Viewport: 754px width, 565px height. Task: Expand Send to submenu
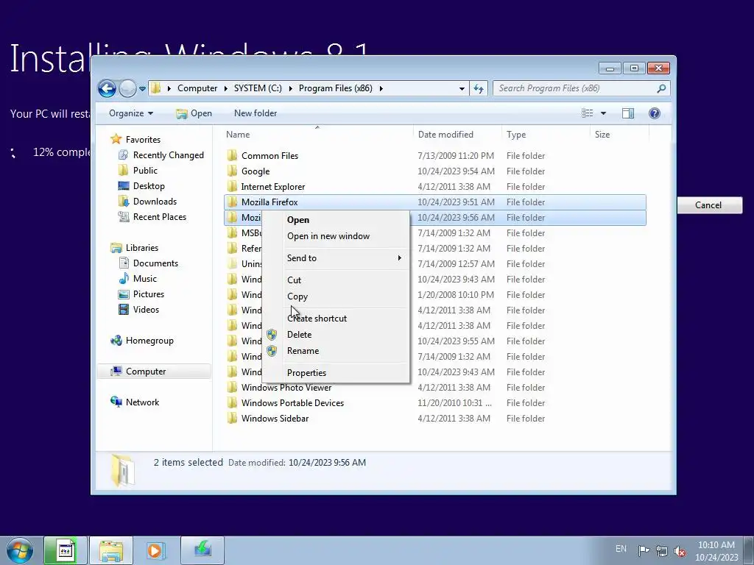(336, 258)
